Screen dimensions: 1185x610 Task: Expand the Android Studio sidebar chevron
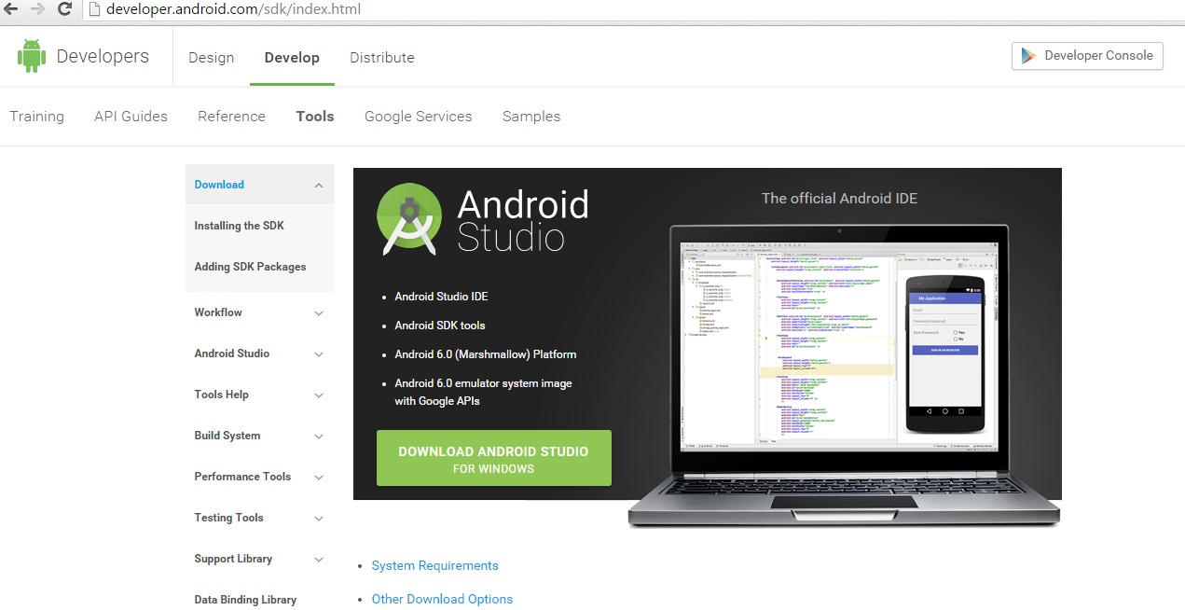coord(319,354)
